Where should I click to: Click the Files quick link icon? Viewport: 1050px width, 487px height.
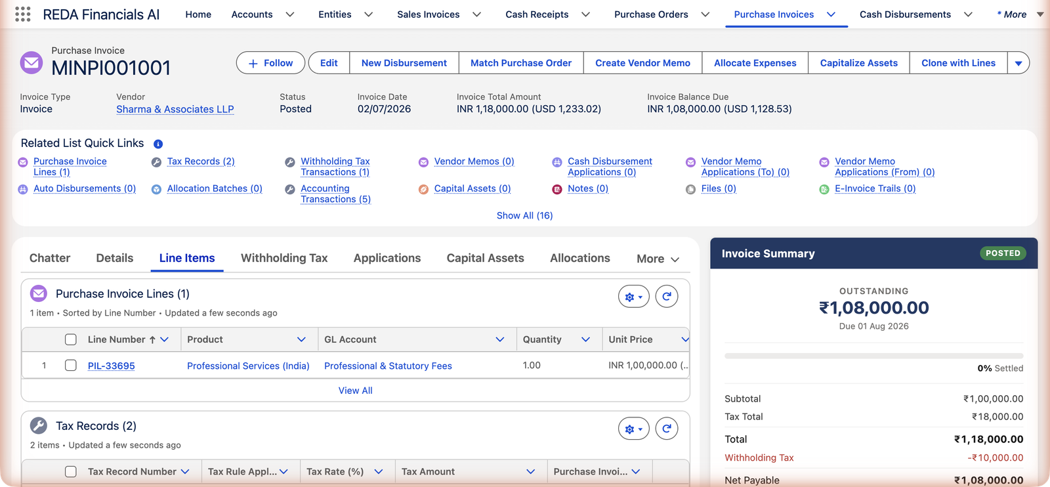coord(690,189)
